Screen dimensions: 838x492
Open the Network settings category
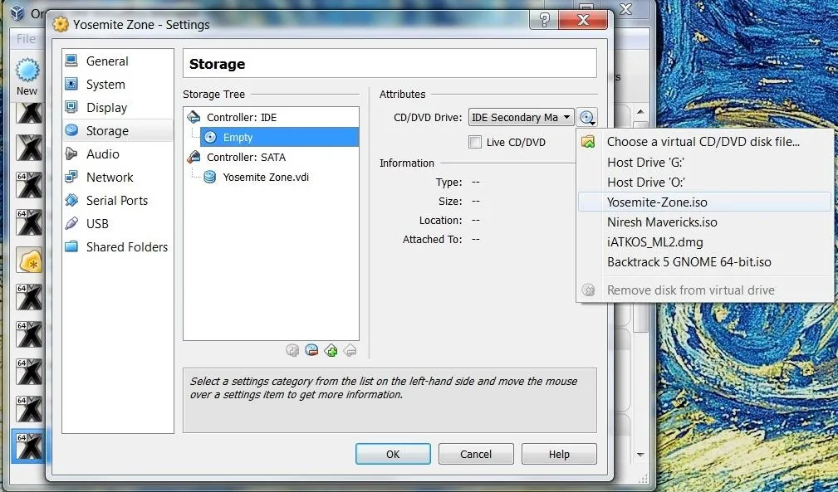tap(118, 178)
